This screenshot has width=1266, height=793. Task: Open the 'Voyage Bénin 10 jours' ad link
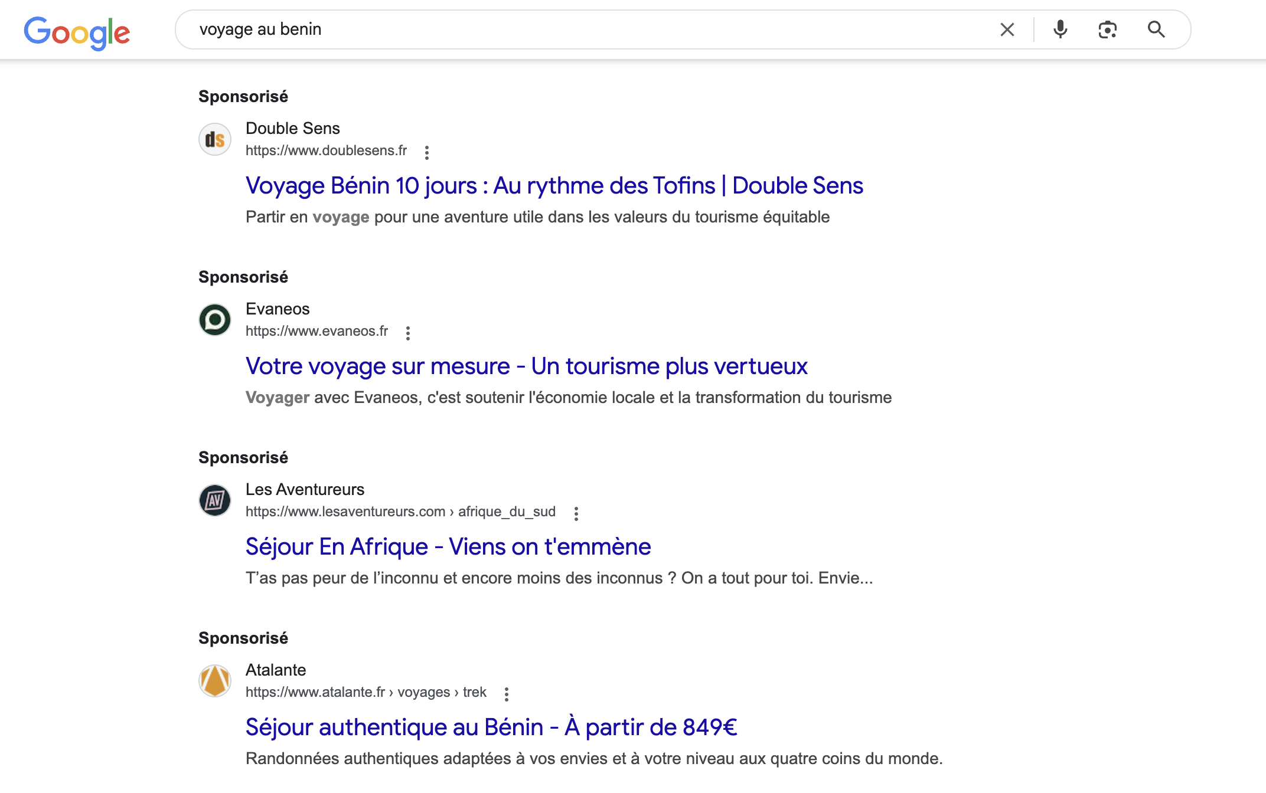click(x=554, y=185)
